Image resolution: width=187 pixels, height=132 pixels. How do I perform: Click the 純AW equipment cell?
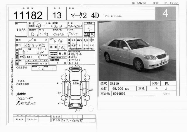tap(79, 40)
